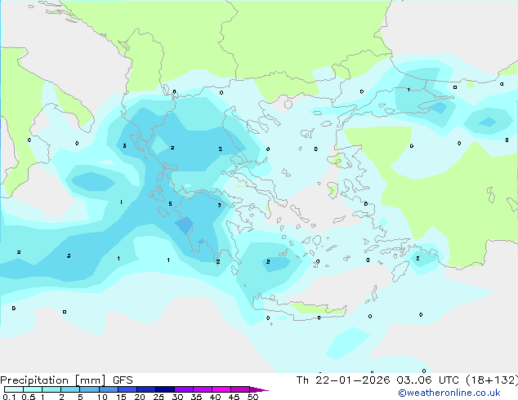This screenshot has width=518, height=400.
Task: Pick the 1–2 mm legend swatch
Action: point(51,389)
